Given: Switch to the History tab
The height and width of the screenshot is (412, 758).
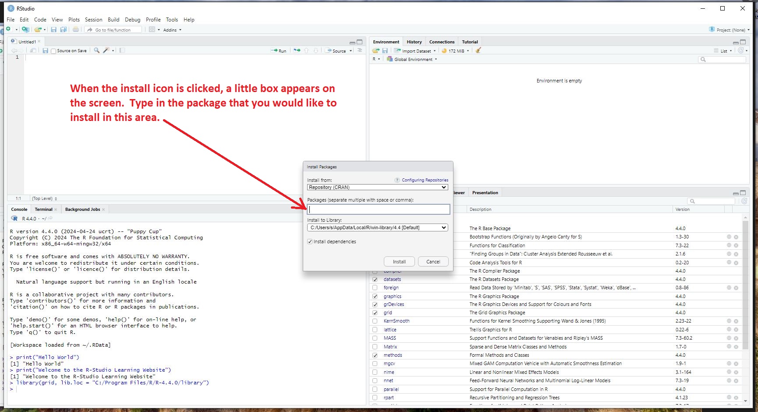Looking at the screenshot, I should click(414, 42).
